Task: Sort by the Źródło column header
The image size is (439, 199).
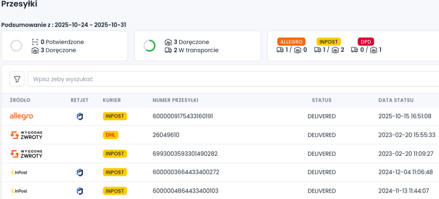Action: point(20,100)
